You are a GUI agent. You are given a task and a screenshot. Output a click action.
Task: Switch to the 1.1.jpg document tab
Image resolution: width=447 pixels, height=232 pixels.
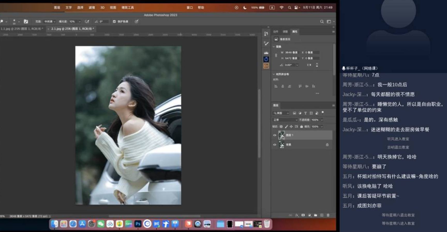(22, 29)
